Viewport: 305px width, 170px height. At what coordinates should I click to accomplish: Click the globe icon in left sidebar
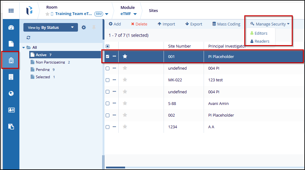coord(11,94)
